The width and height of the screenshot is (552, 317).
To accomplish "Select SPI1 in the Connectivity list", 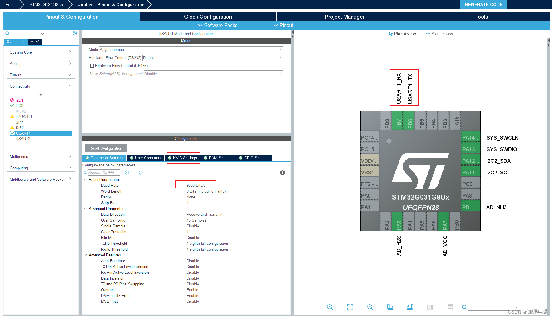I will point(20,122).
